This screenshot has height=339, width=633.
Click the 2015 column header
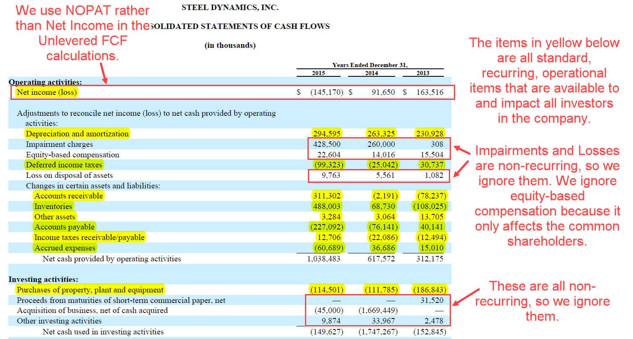click(x=318, y=73)
